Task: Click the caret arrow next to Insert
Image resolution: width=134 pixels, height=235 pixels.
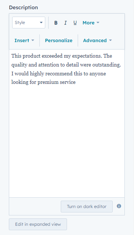Action: coord(33,40)
